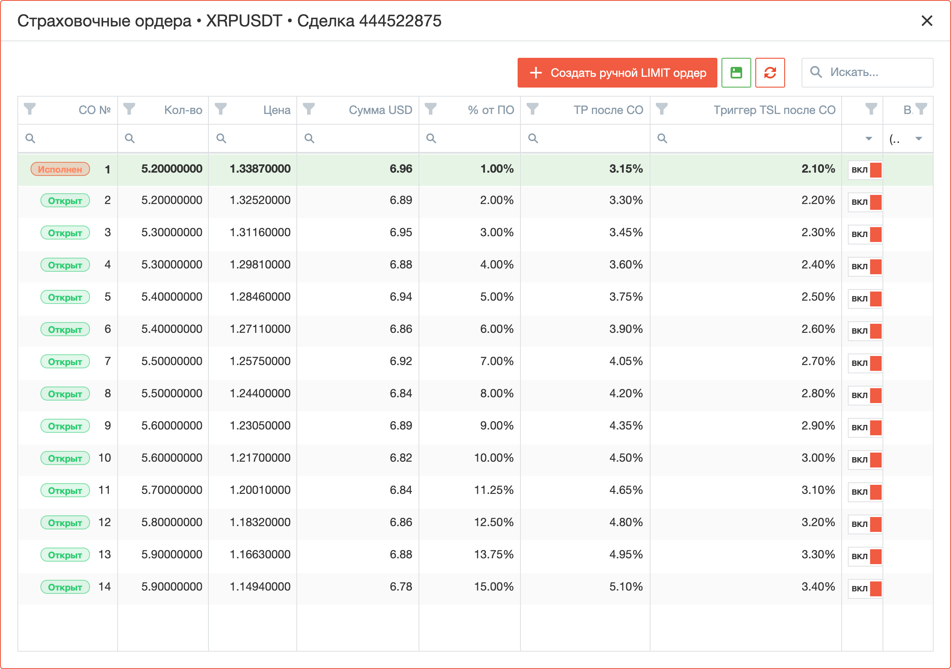Click Создать ручной LIMIT ордер button

tap(617, 73)
